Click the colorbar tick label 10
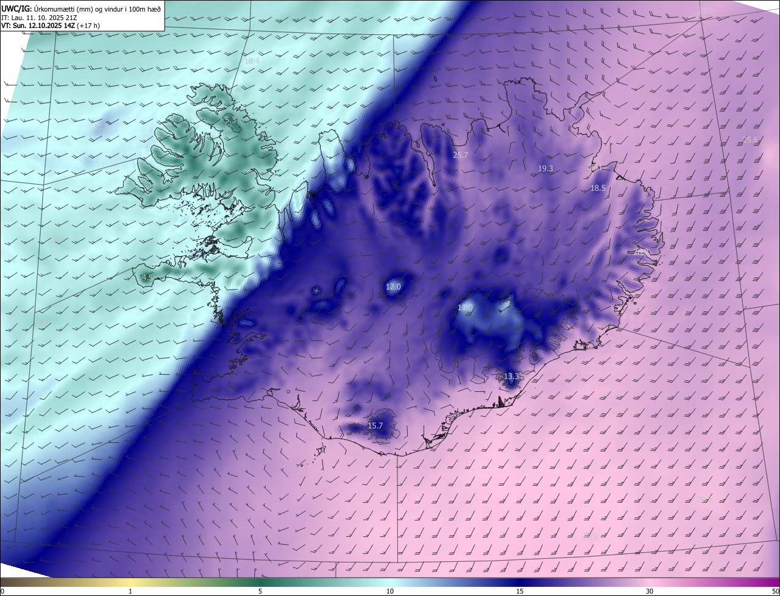Viewport: 780px width, 596px height. (390, 591)
